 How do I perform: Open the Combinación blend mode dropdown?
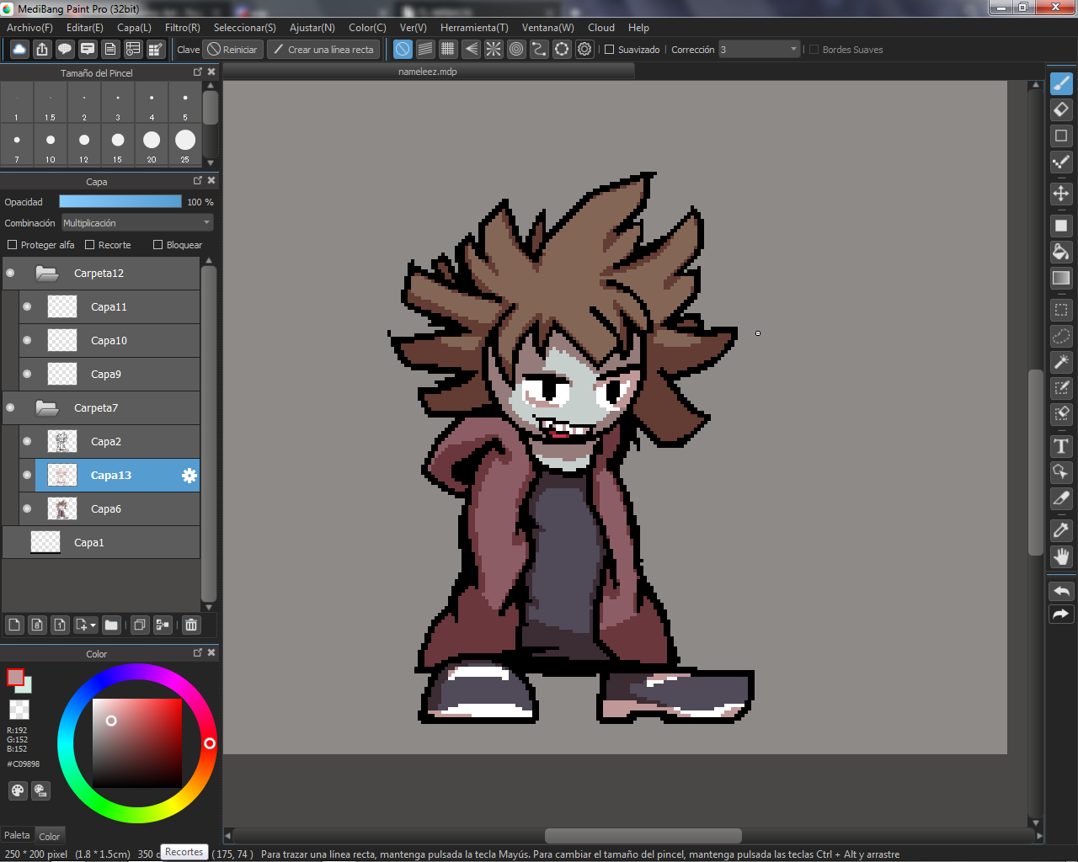137,223
